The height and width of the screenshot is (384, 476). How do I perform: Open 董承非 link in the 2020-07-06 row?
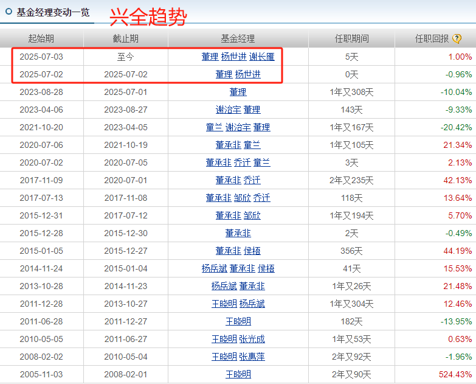point(229,145)
